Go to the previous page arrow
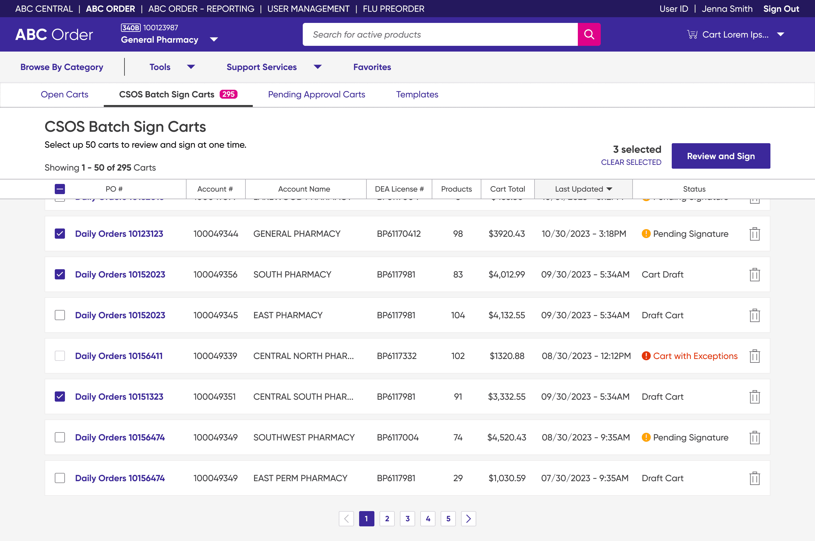Viewport: 815px width, 541px height. coord(346,519)
